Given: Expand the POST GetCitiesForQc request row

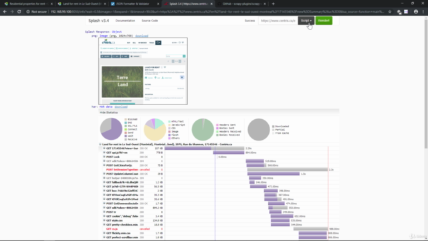Looking at the screenshot, I should [x=104, y=165].
